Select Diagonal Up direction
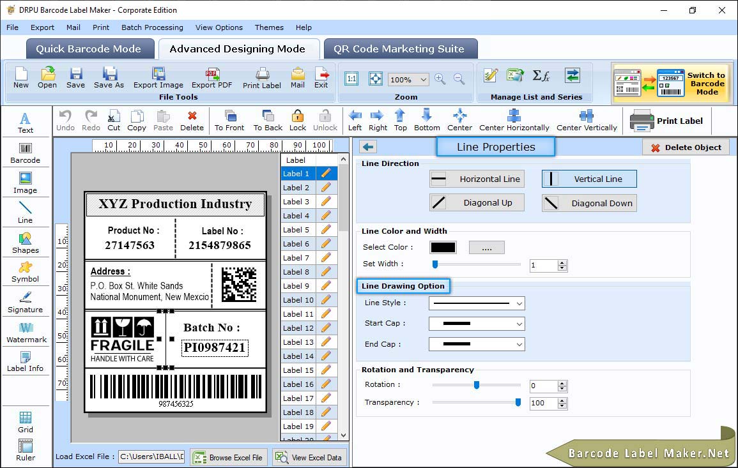The height and width of the screenshot is (468, 738). click(477, 203)
